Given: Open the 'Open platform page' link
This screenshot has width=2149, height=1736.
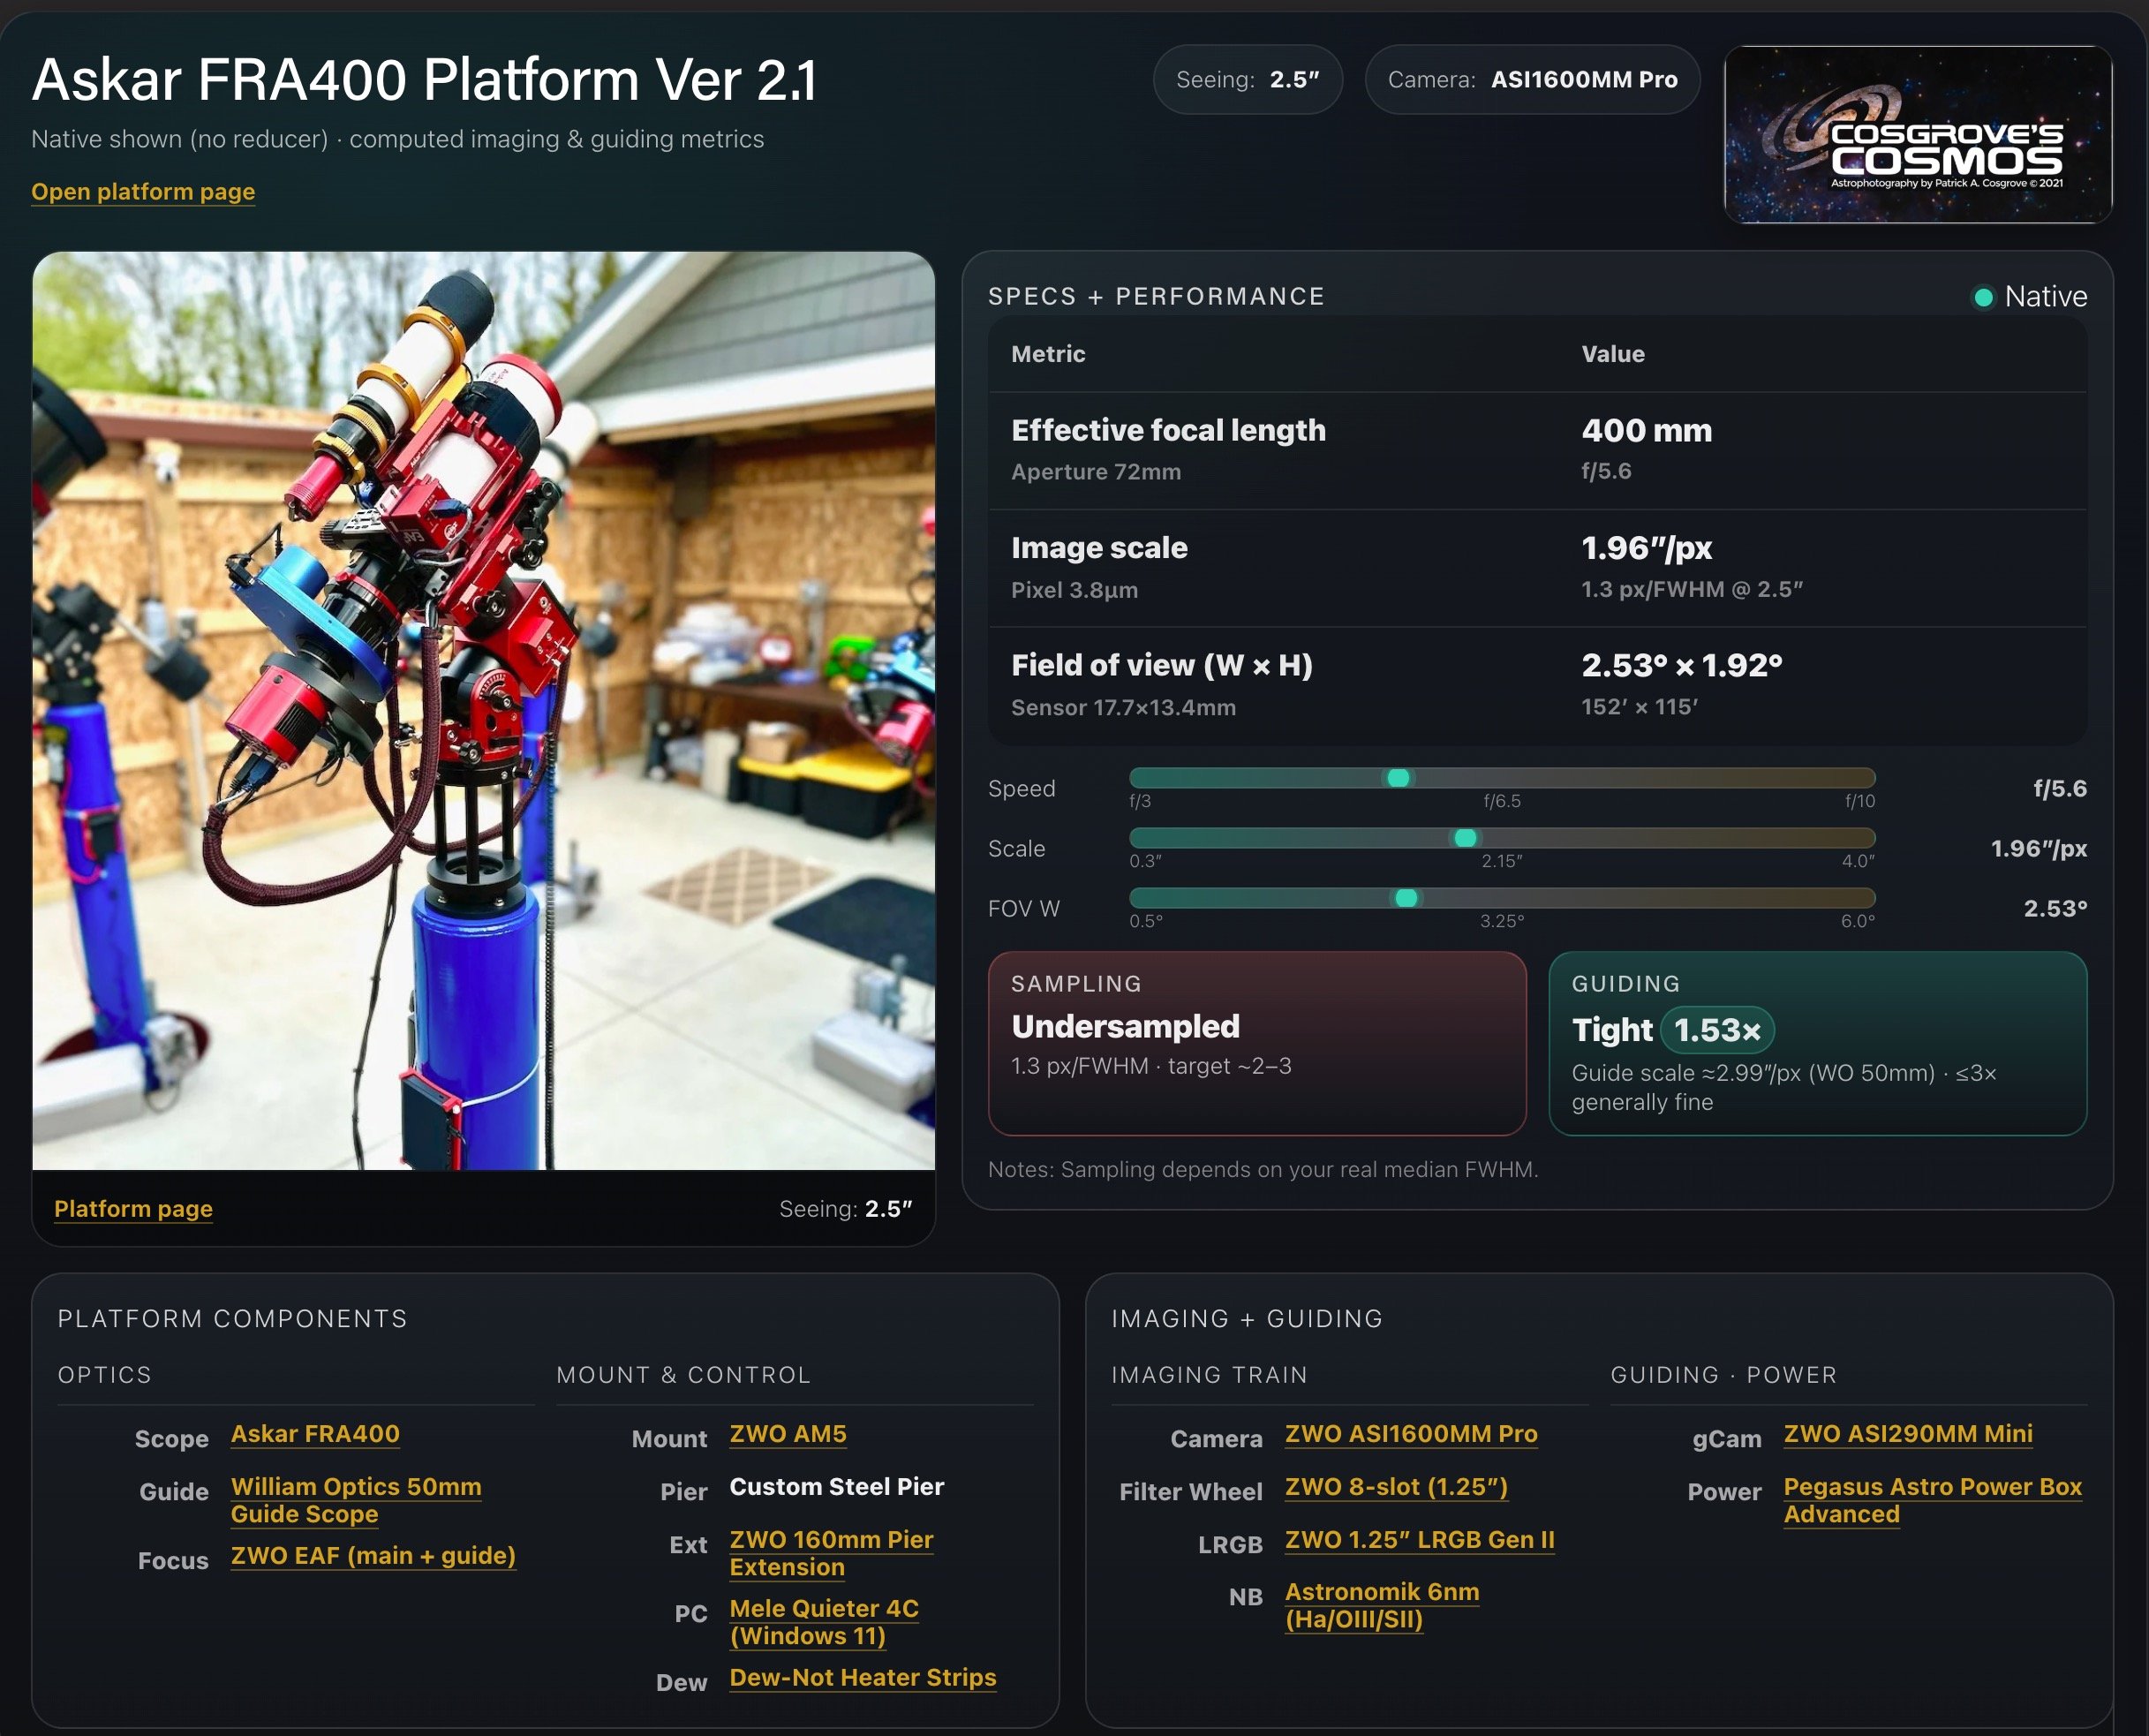Looking at the screenshot, I should point(143,191).
